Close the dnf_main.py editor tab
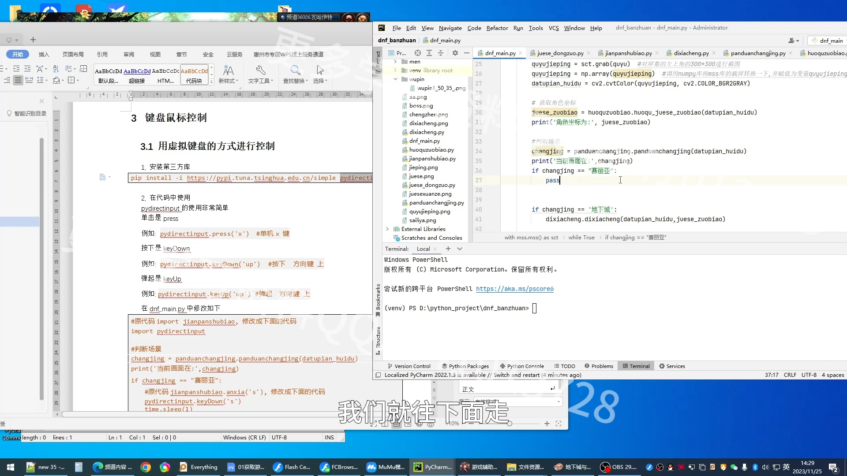Screen dimensions: 847x476 pyautogui.click(x=521, y=53)
